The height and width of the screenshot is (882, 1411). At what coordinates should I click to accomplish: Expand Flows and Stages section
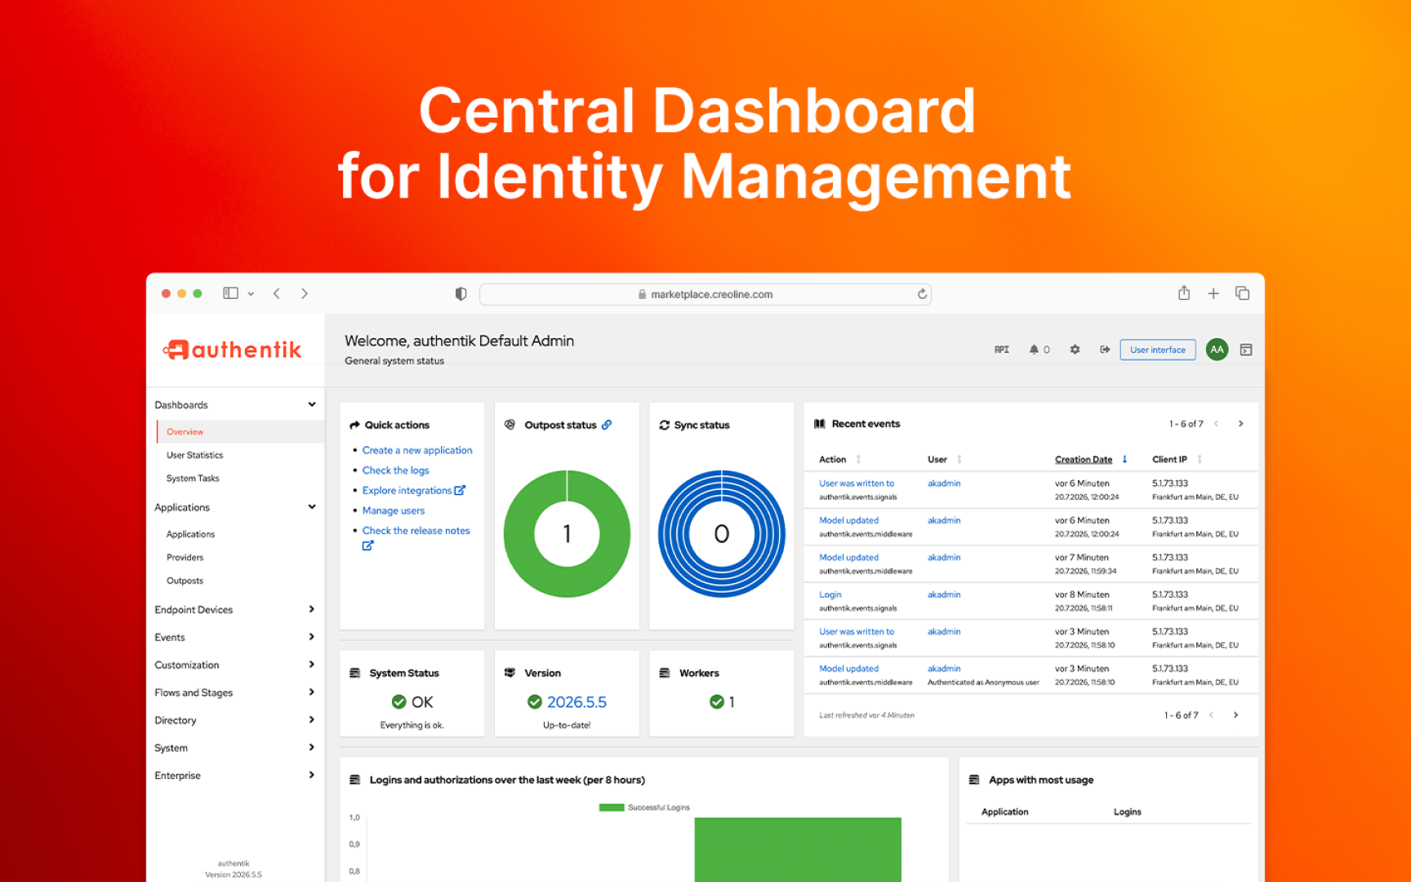click(x=312, y=693)
